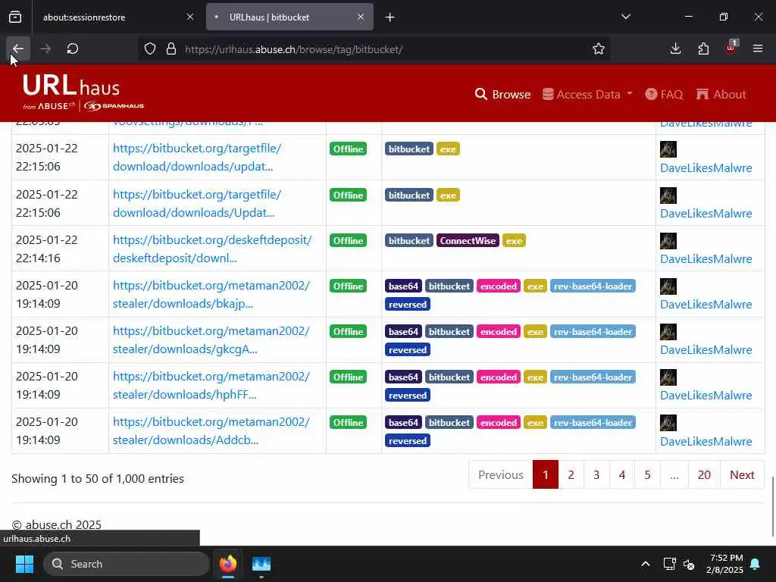The height and width of the screenshot is (582, 776).
Task: Bookmark this page with the star icon
Action: (599, 49)
